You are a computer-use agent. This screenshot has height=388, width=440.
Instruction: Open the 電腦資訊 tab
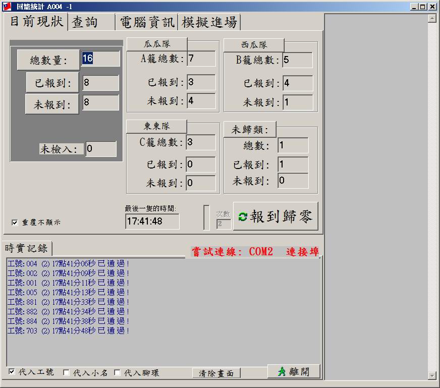coord(147,22)
